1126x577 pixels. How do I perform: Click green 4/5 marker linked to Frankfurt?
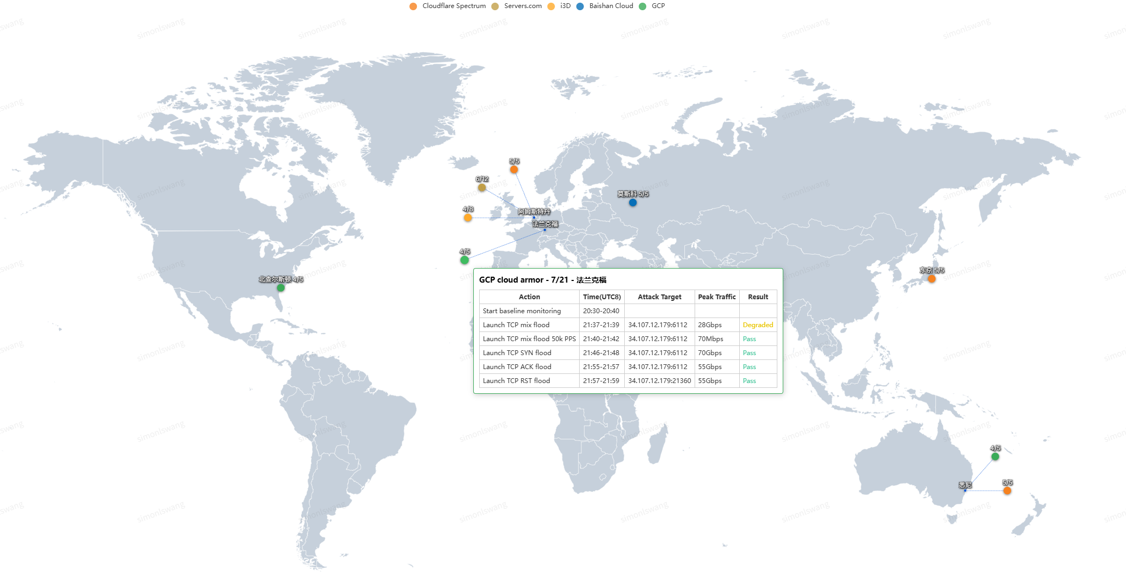[x=465, y=260]
